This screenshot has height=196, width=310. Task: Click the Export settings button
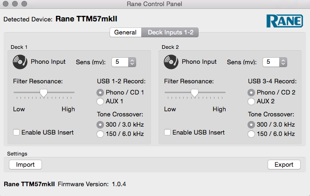point(284,164)
